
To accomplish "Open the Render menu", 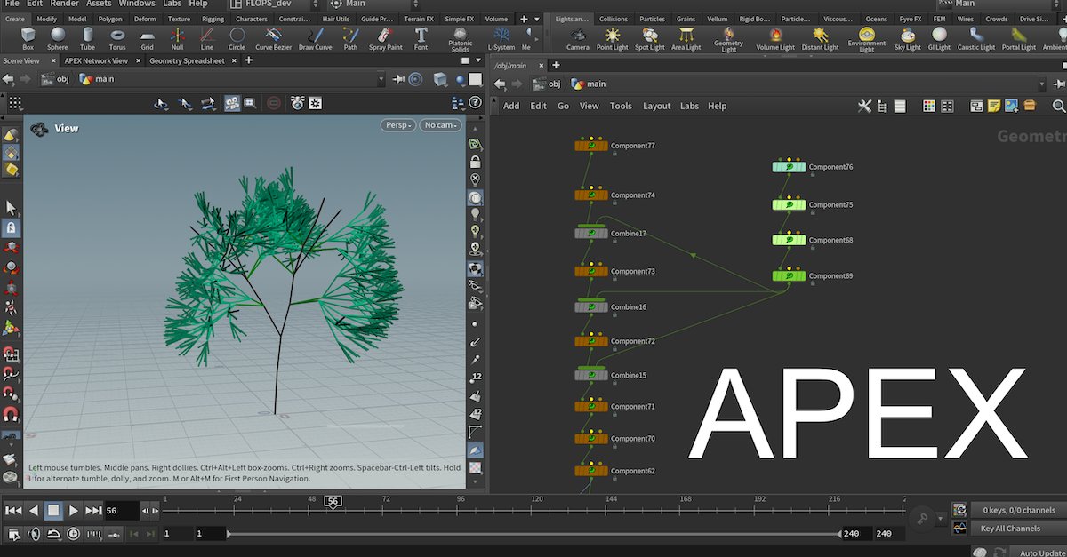I will [64, 4].
